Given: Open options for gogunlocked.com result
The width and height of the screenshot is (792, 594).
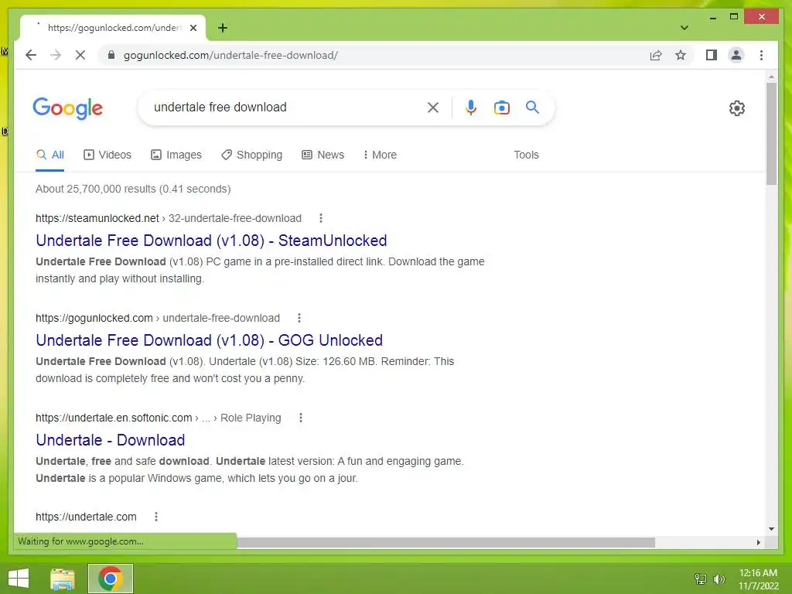Looking at the screenshot, I should point(299,318).
